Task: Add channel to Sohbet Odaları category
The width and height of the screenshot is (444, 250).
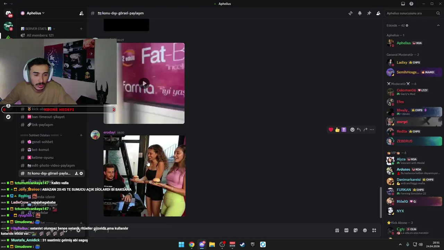Action: point(81,135)
